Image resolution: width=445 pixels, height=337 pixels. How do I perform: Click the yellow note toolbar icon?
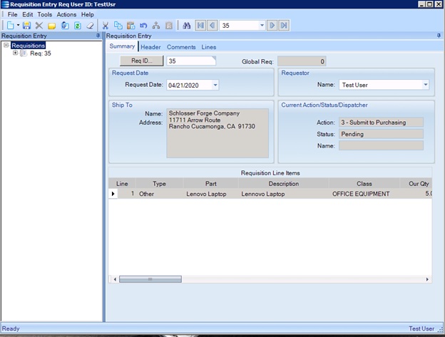pos(51,26)
